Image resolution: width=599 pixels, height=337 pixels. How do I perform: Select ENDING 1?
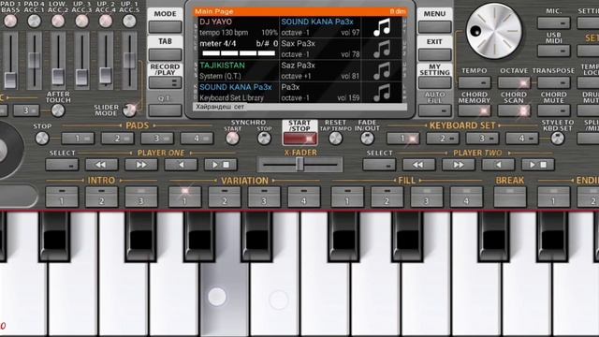[553, 197]
